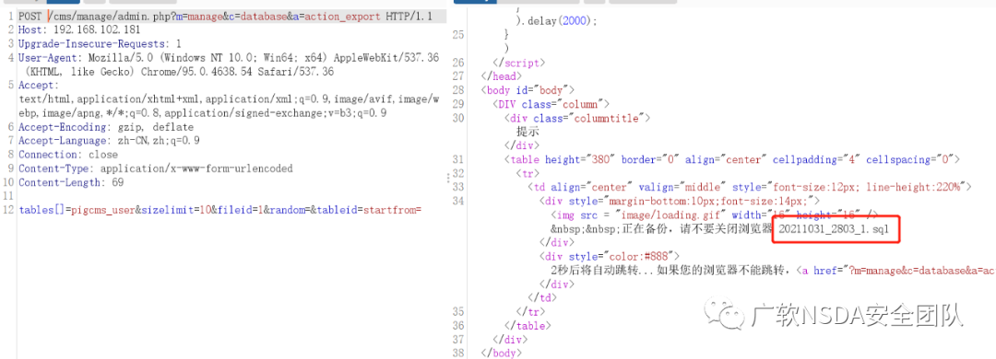Select the </script> closing tag

[519, 63]
